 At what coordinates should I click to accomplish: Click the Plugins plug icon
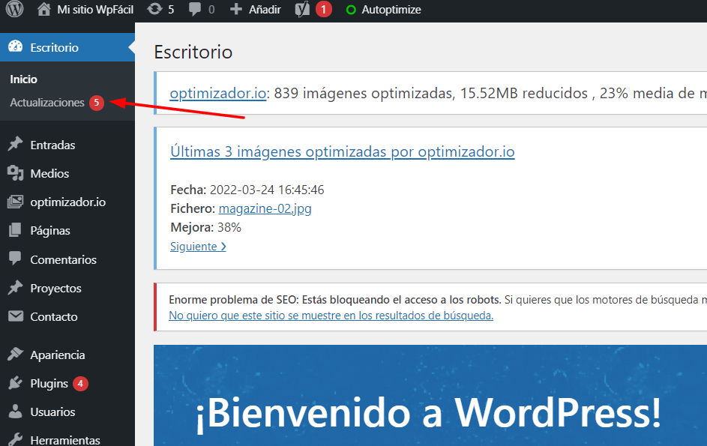[x=15, y=383]
